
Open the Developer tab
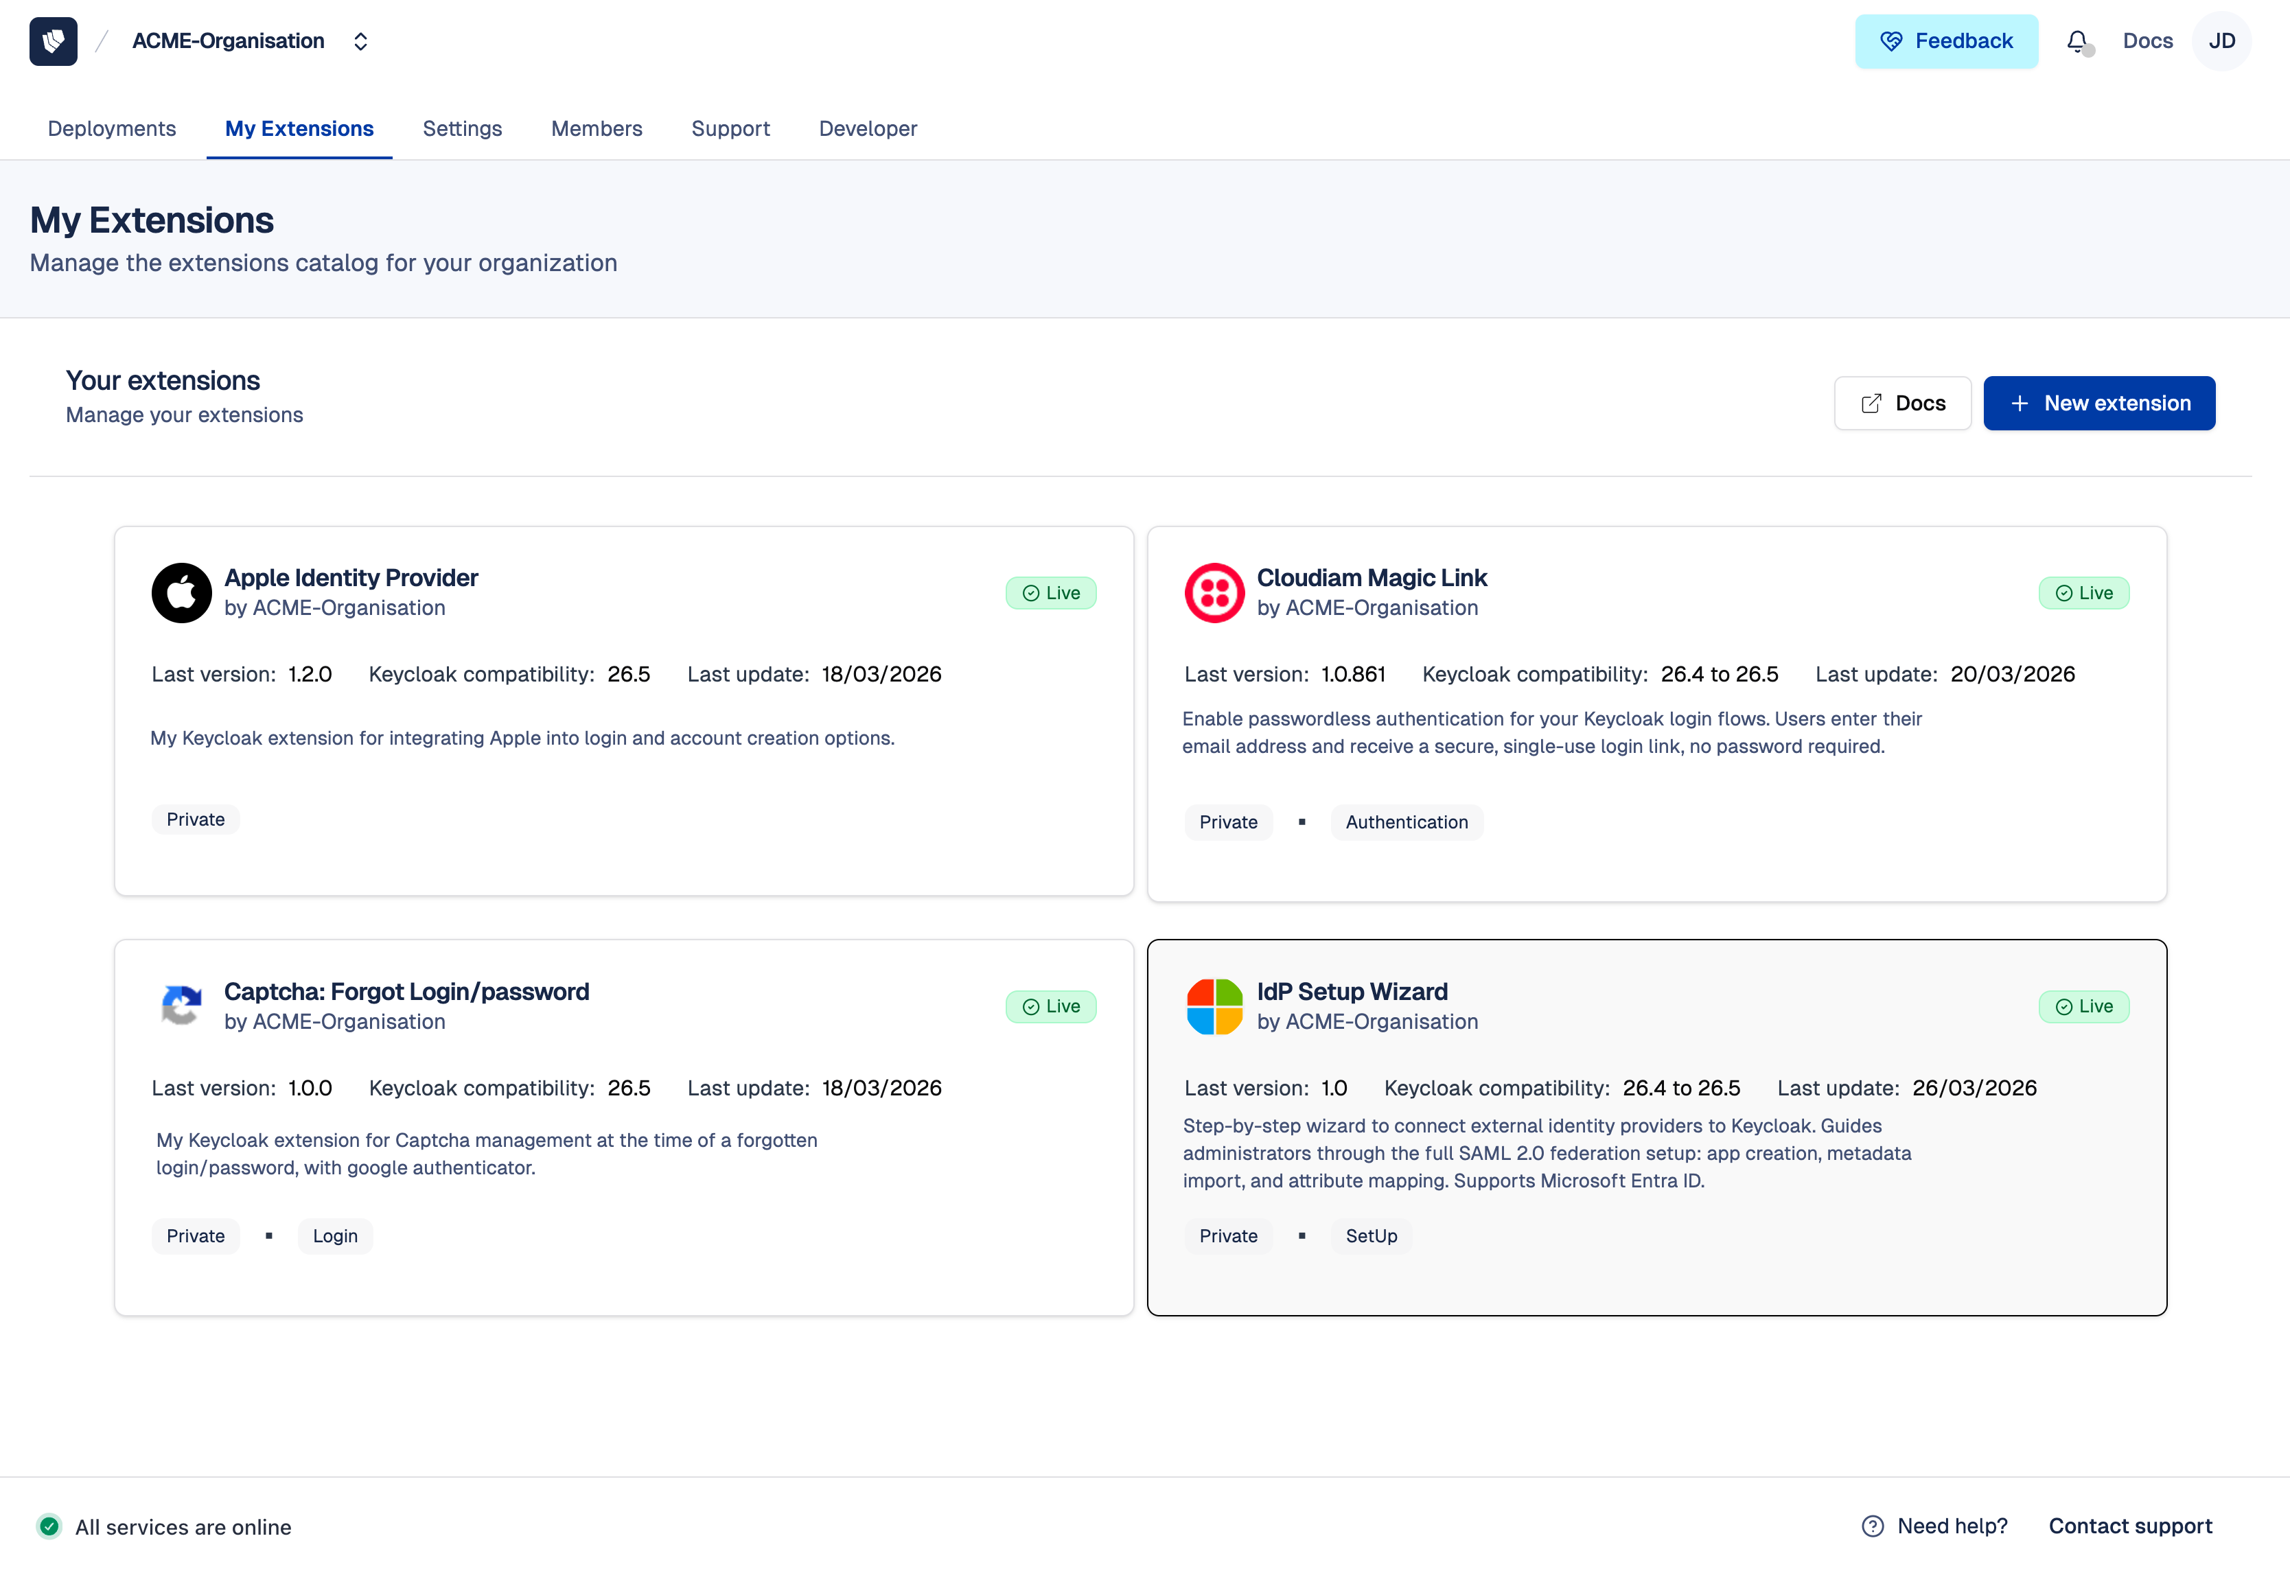867,128
